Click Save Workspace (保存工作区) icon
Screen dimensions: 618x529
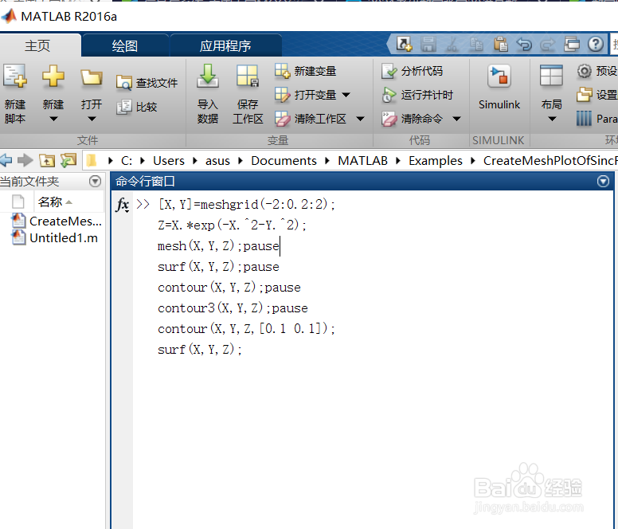point(248,76)
